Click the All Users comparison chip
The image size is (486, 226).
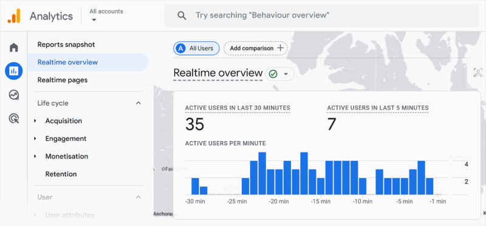click(196, 49)
